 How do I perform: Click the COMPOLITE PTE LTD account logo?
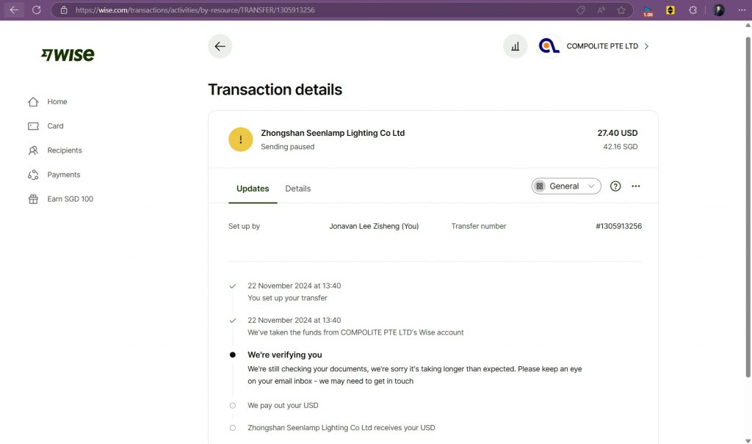pos(549,46)
